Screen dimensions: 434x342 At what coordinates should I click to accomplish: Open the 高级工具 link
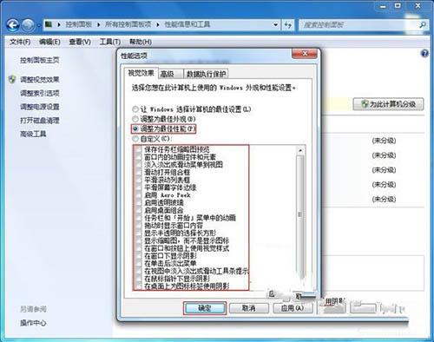point(33,134)
